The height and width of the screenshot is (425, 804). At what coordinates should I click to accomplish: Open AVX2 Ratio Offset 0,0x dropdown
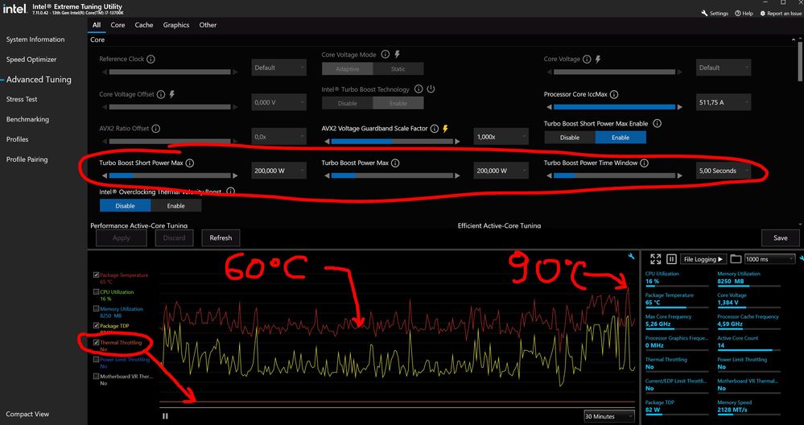(278, 137)
